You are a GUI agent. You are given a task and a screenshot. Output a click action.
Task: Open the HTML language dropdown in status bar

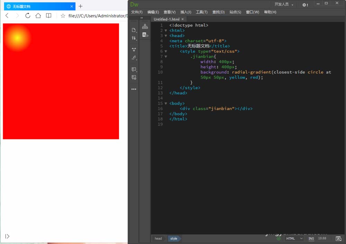click(x=294, y=238)
